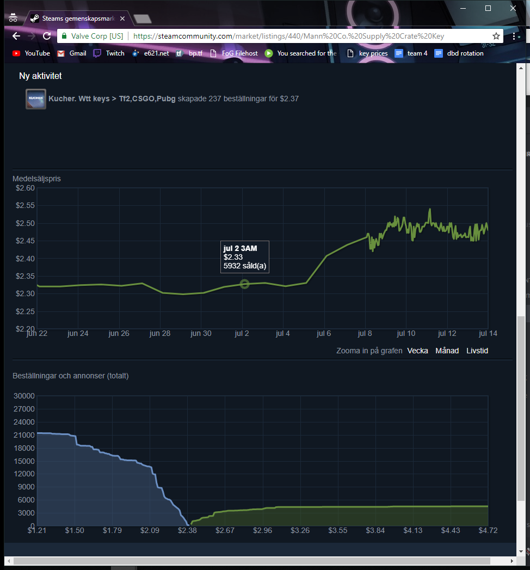Screen dimensions: 530x570
Task: Open the Chrome three-dot menu
Action: (x=514, y=36)
